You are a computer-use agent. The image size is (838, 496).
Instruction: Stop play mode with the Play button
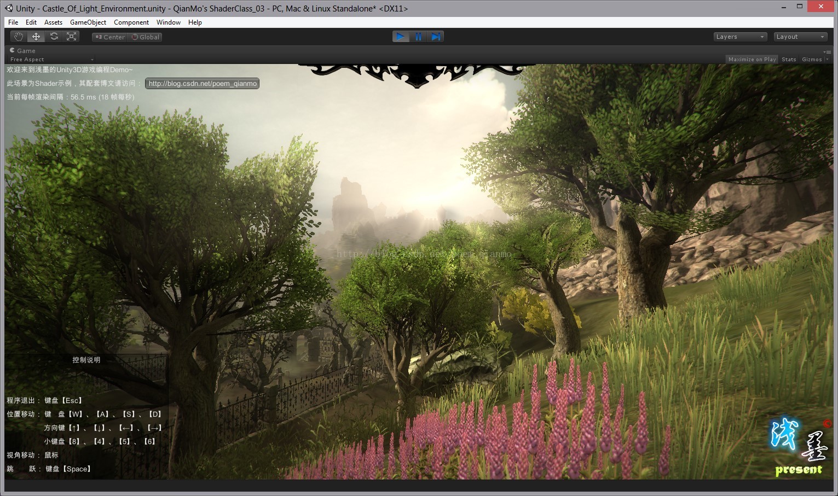pyautogui.click(x=401, y=37)
